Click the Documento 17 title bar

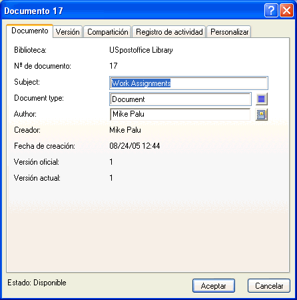pyautogui.click(x=133, y=11)
